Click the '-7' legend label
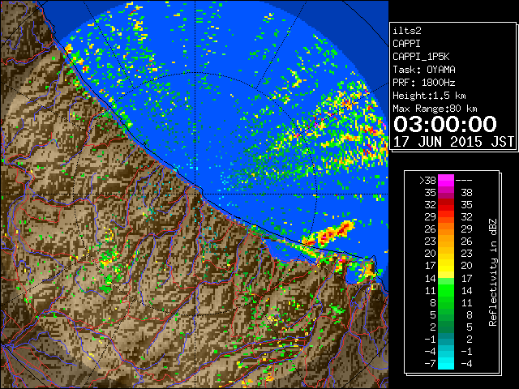 tap(430, 364)
